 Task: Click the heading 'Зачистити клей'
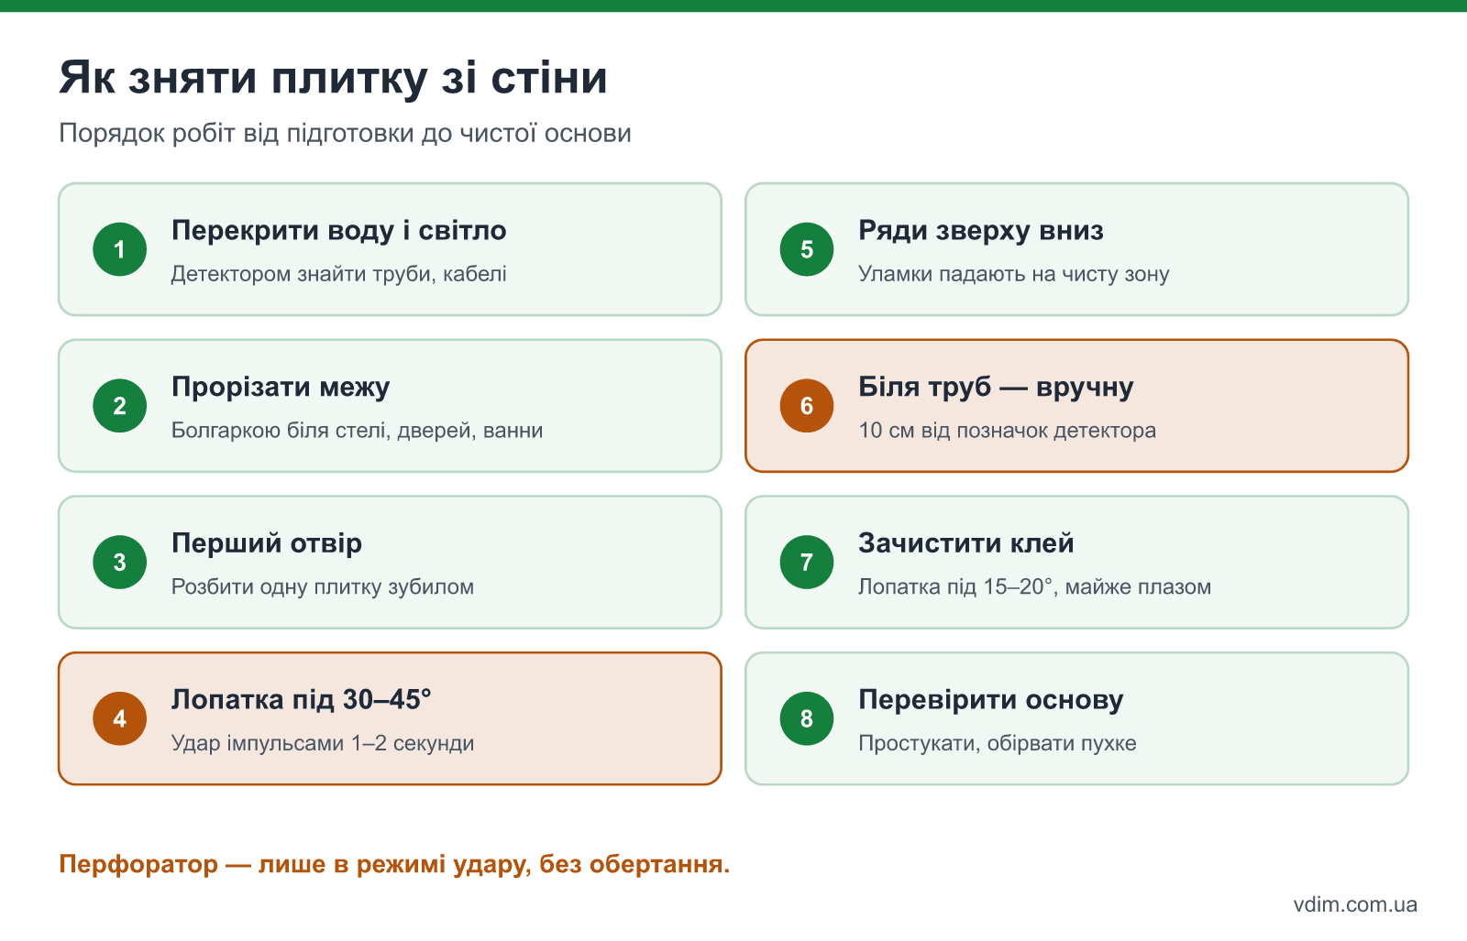click(x=965, y=543)
